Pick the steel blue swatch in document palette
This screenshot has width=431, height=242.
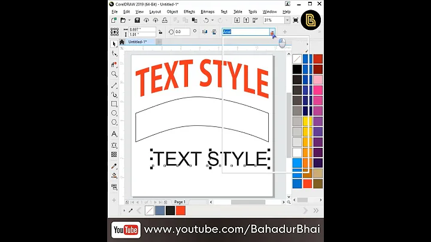tap(160, 211)
